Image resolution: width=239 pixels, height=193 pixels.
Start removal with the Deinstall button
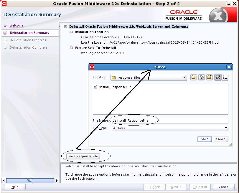coord(200,187)
